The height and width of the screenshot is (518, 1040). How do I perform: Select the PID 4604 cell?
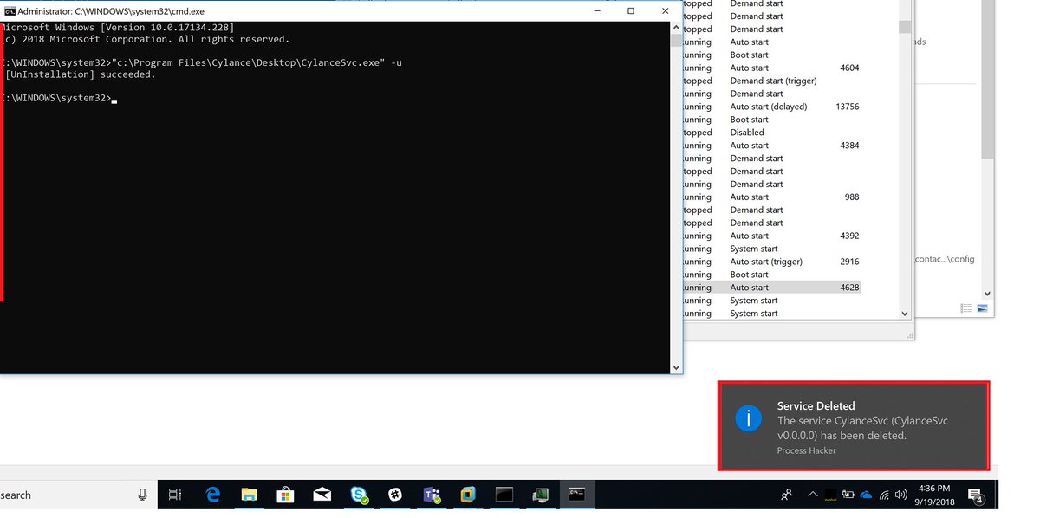point(849,68)
